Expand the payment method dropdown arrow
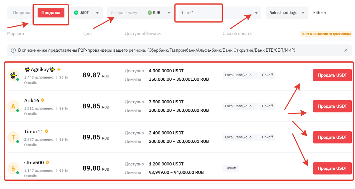This screenshot has height=189, width=355. (256, 13)
